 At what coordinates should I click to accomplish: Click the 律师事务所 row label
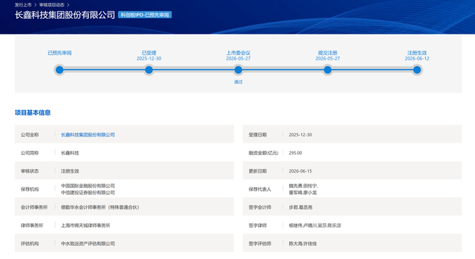pyautogui.click(x=32, y=225)
